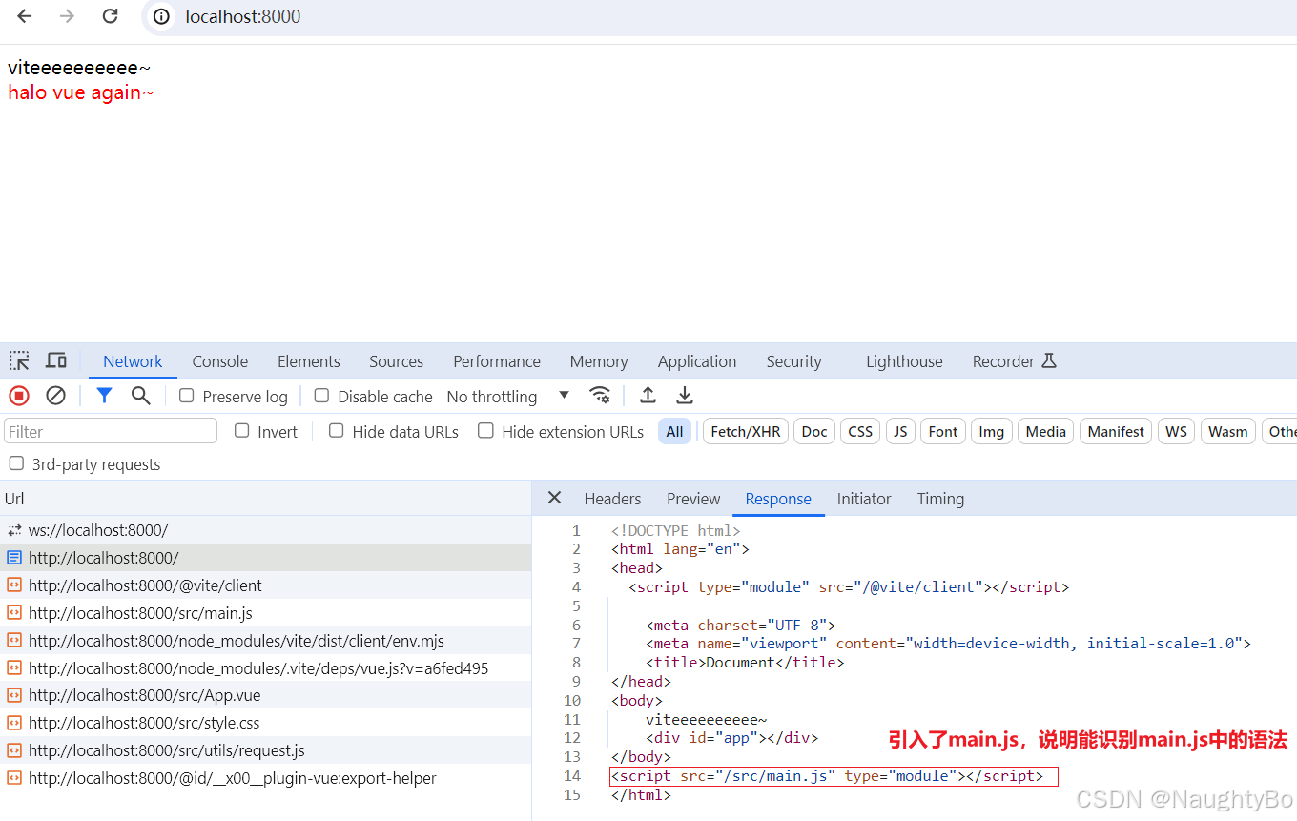Viewport: 1297px width, 821px height.
Task: Open the Security tab
Action: [x=793, y=361]
